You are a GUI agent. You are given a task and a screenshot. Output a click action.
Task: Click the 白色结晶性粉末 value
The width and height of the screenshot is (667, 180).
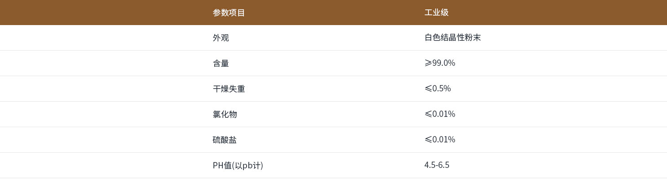click(x=452, y=38)
